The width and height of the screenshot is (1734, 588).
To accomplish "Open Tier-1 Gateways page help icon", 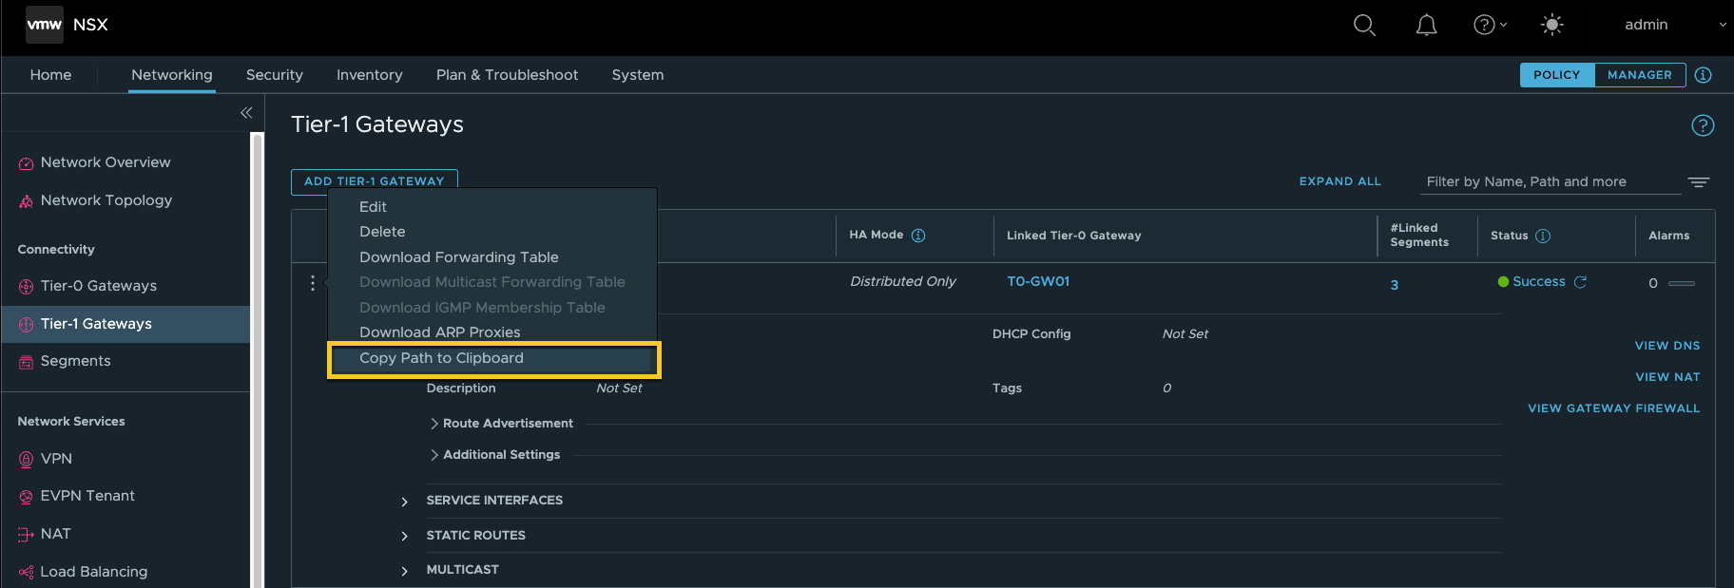I will pos(1703,125).
